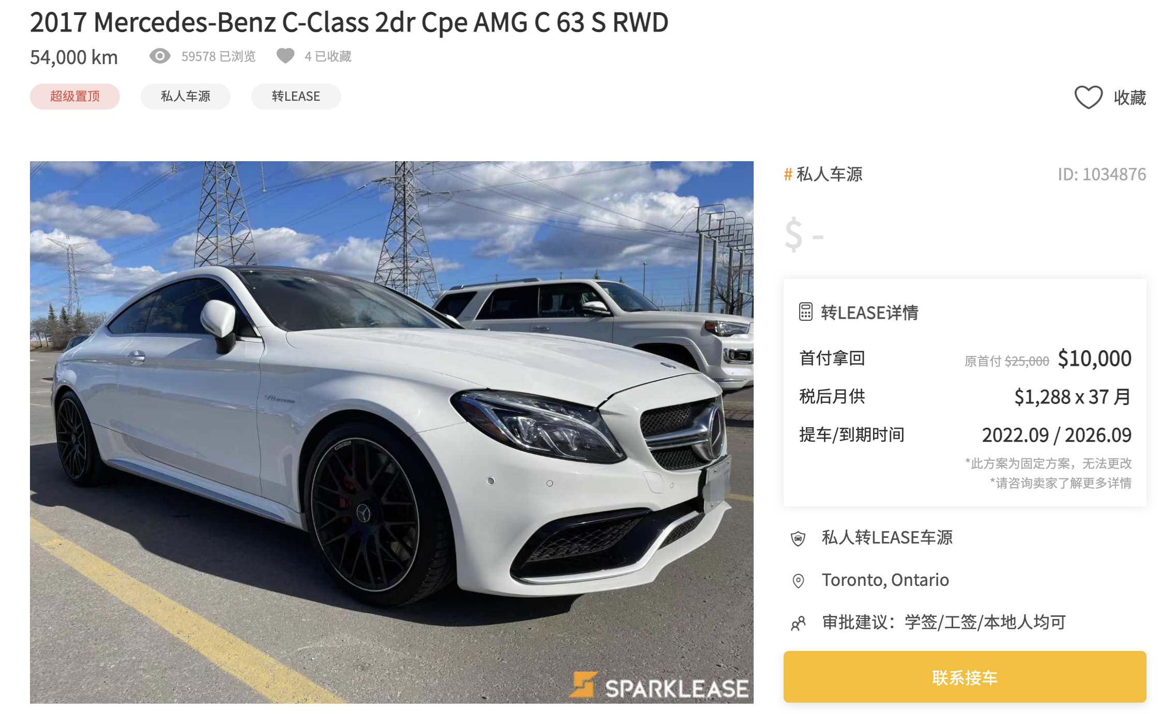Select the 私人车源 tag pill
Viewport: 1162px width, 714px height.
[186, 97]
